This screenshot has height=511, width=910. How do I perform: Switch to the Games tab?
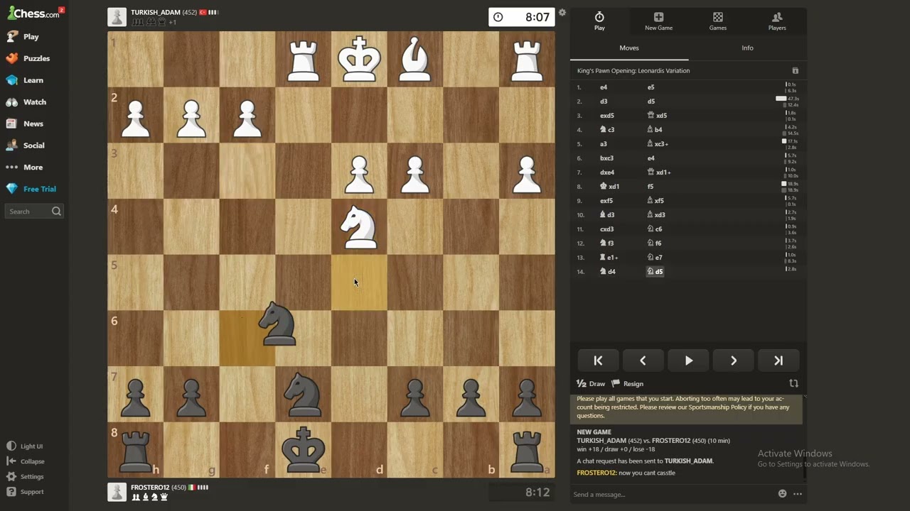[718, 21]
